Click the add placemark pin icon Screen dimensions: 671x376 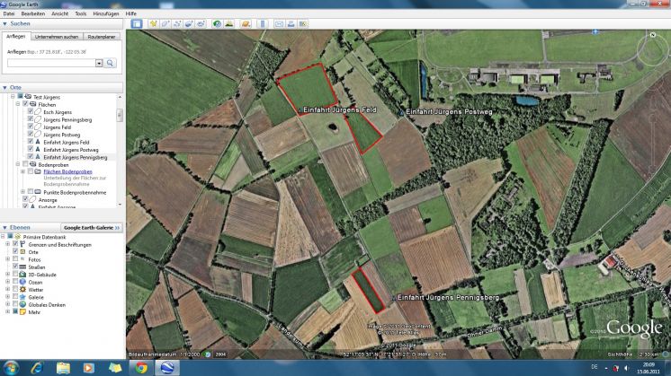click(x=153, y=23)
